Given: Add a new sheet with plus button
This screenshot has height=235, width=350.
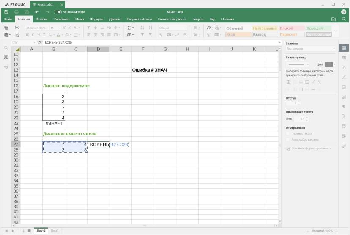Looking at the screenshot, I should (x=23, y=231).
